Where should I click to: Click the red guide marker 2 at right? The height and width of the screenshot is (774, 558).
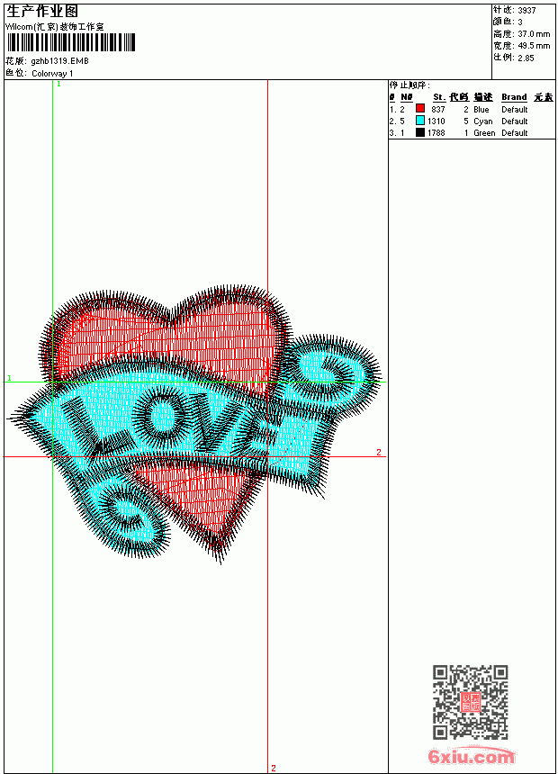(x=379, y=452)
